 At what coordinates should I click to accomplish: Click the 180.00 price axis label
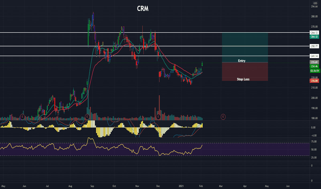314,118
